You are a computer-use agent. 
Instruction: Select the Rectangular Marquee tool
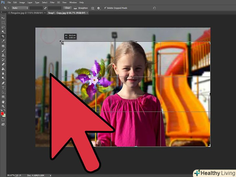(x=3, y=23)
